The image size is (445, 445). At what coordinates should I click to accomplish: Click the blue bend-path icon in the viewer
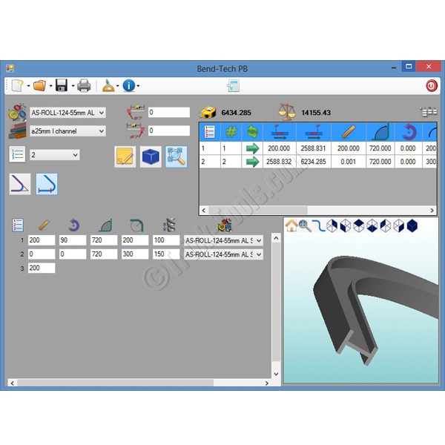pos(318,226)
